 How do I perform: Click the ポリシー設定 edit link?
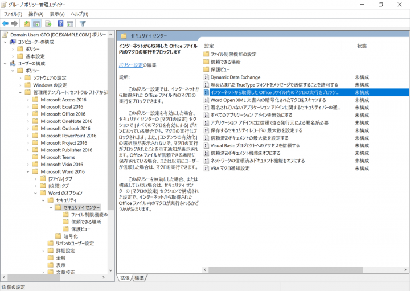pos(131,65)
